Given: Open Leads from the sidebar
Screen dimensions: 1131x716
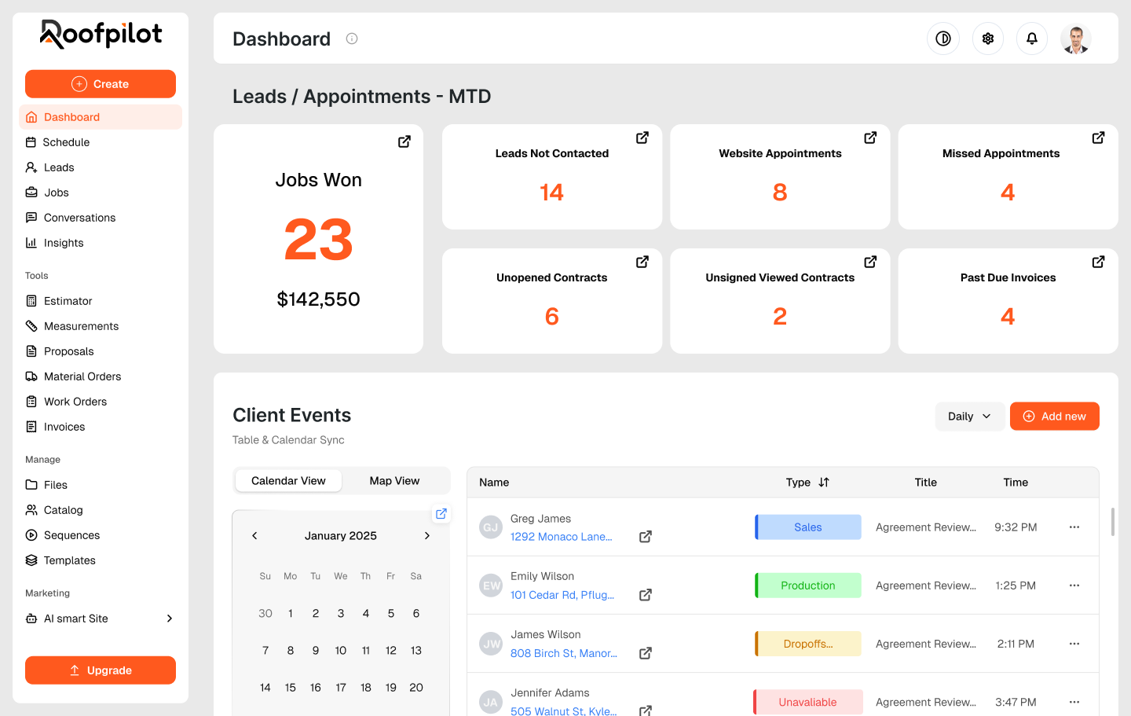Looking at the screenshot, I should click(101, 167).
